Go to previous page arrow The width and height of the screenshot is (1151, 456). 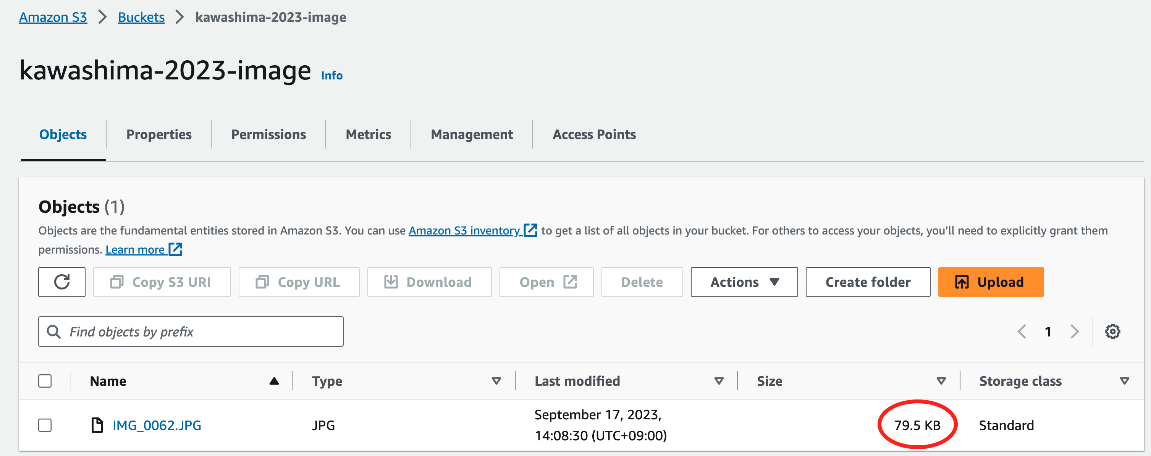click(x=1022, y=332)
